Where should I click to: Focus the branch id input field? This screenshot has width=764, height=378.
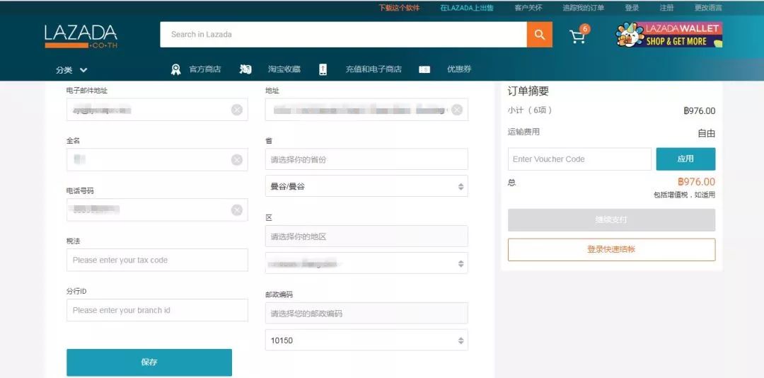pyautogui.click(x=157, y=310)
